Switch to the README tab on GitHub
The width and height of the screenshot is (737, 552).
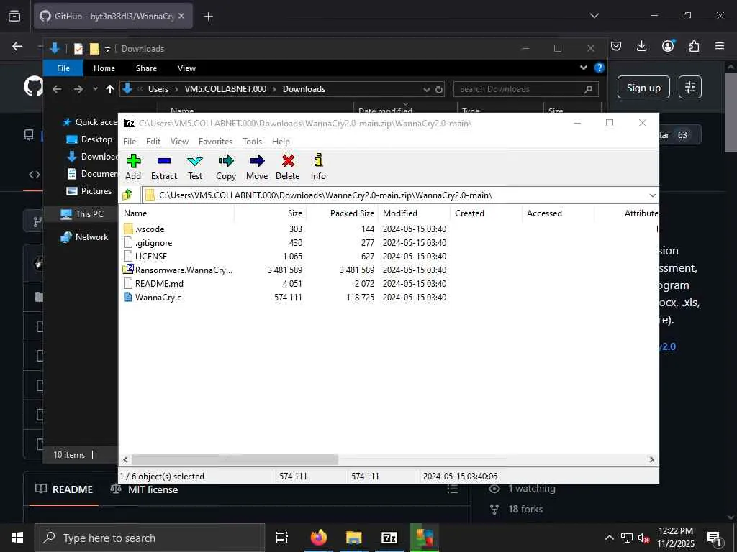pyautogui.click(x=64, y=489)
